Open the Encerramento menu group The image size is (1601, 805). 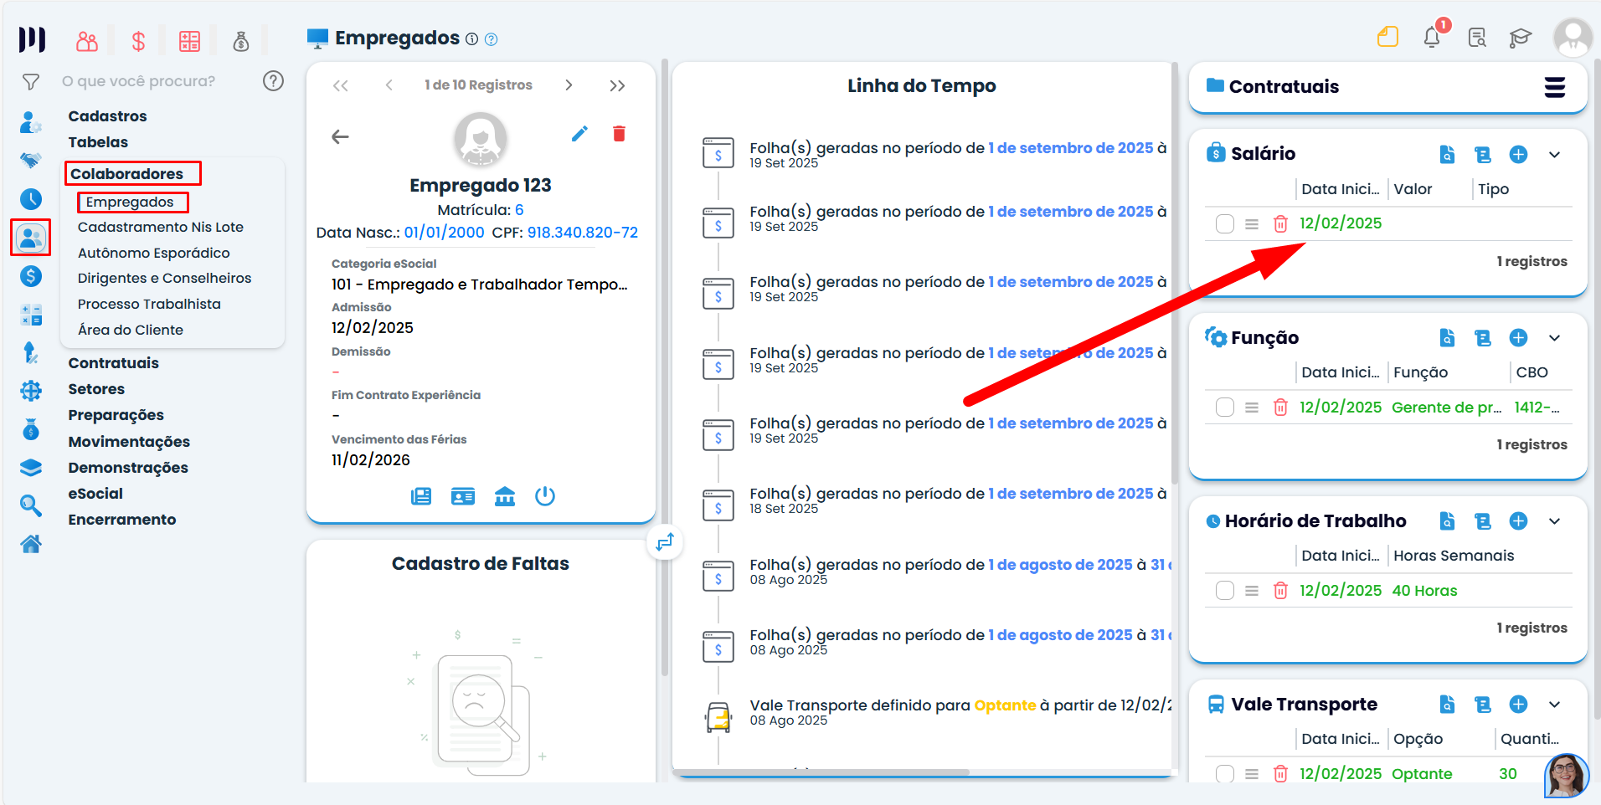click(122, 520)
